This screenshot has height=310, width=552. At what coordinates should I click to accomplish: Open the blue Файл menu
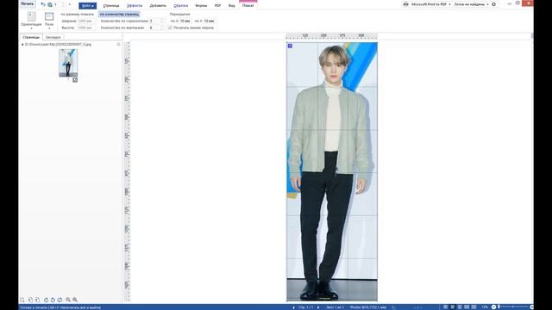tap(87, 6)
